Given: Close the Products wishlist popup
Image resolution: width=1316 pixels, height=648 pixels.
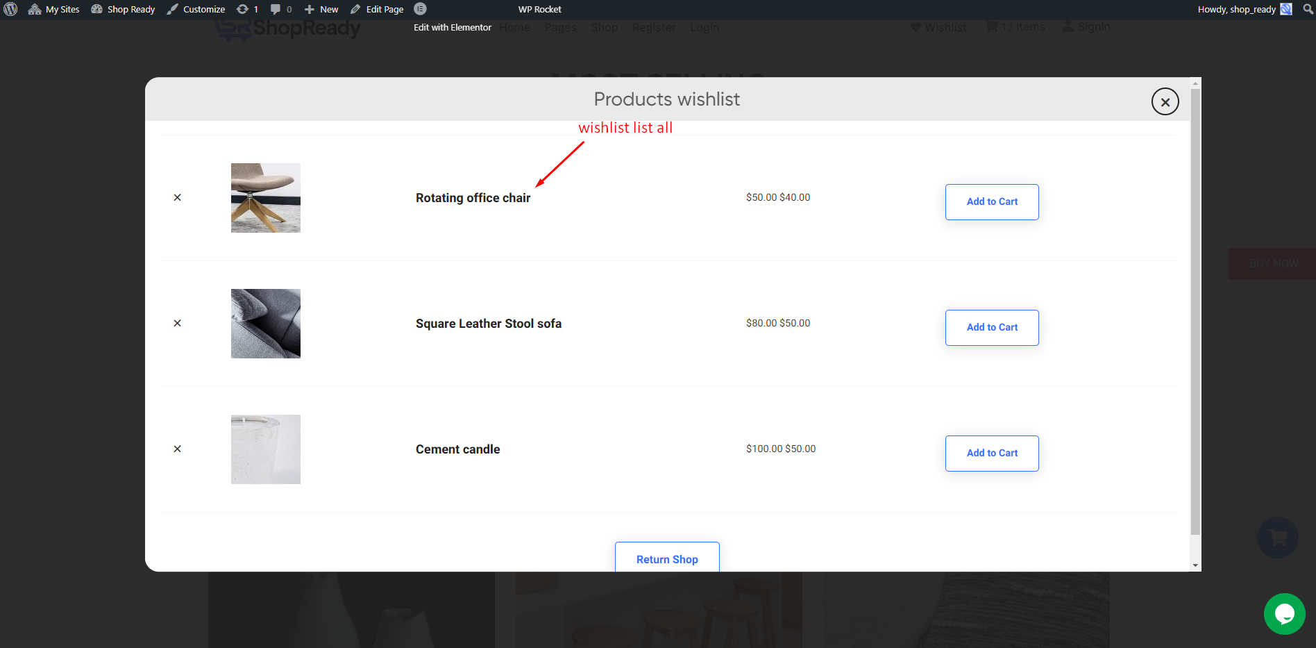Looking at the screenshot, I should tap(1165, 101).
